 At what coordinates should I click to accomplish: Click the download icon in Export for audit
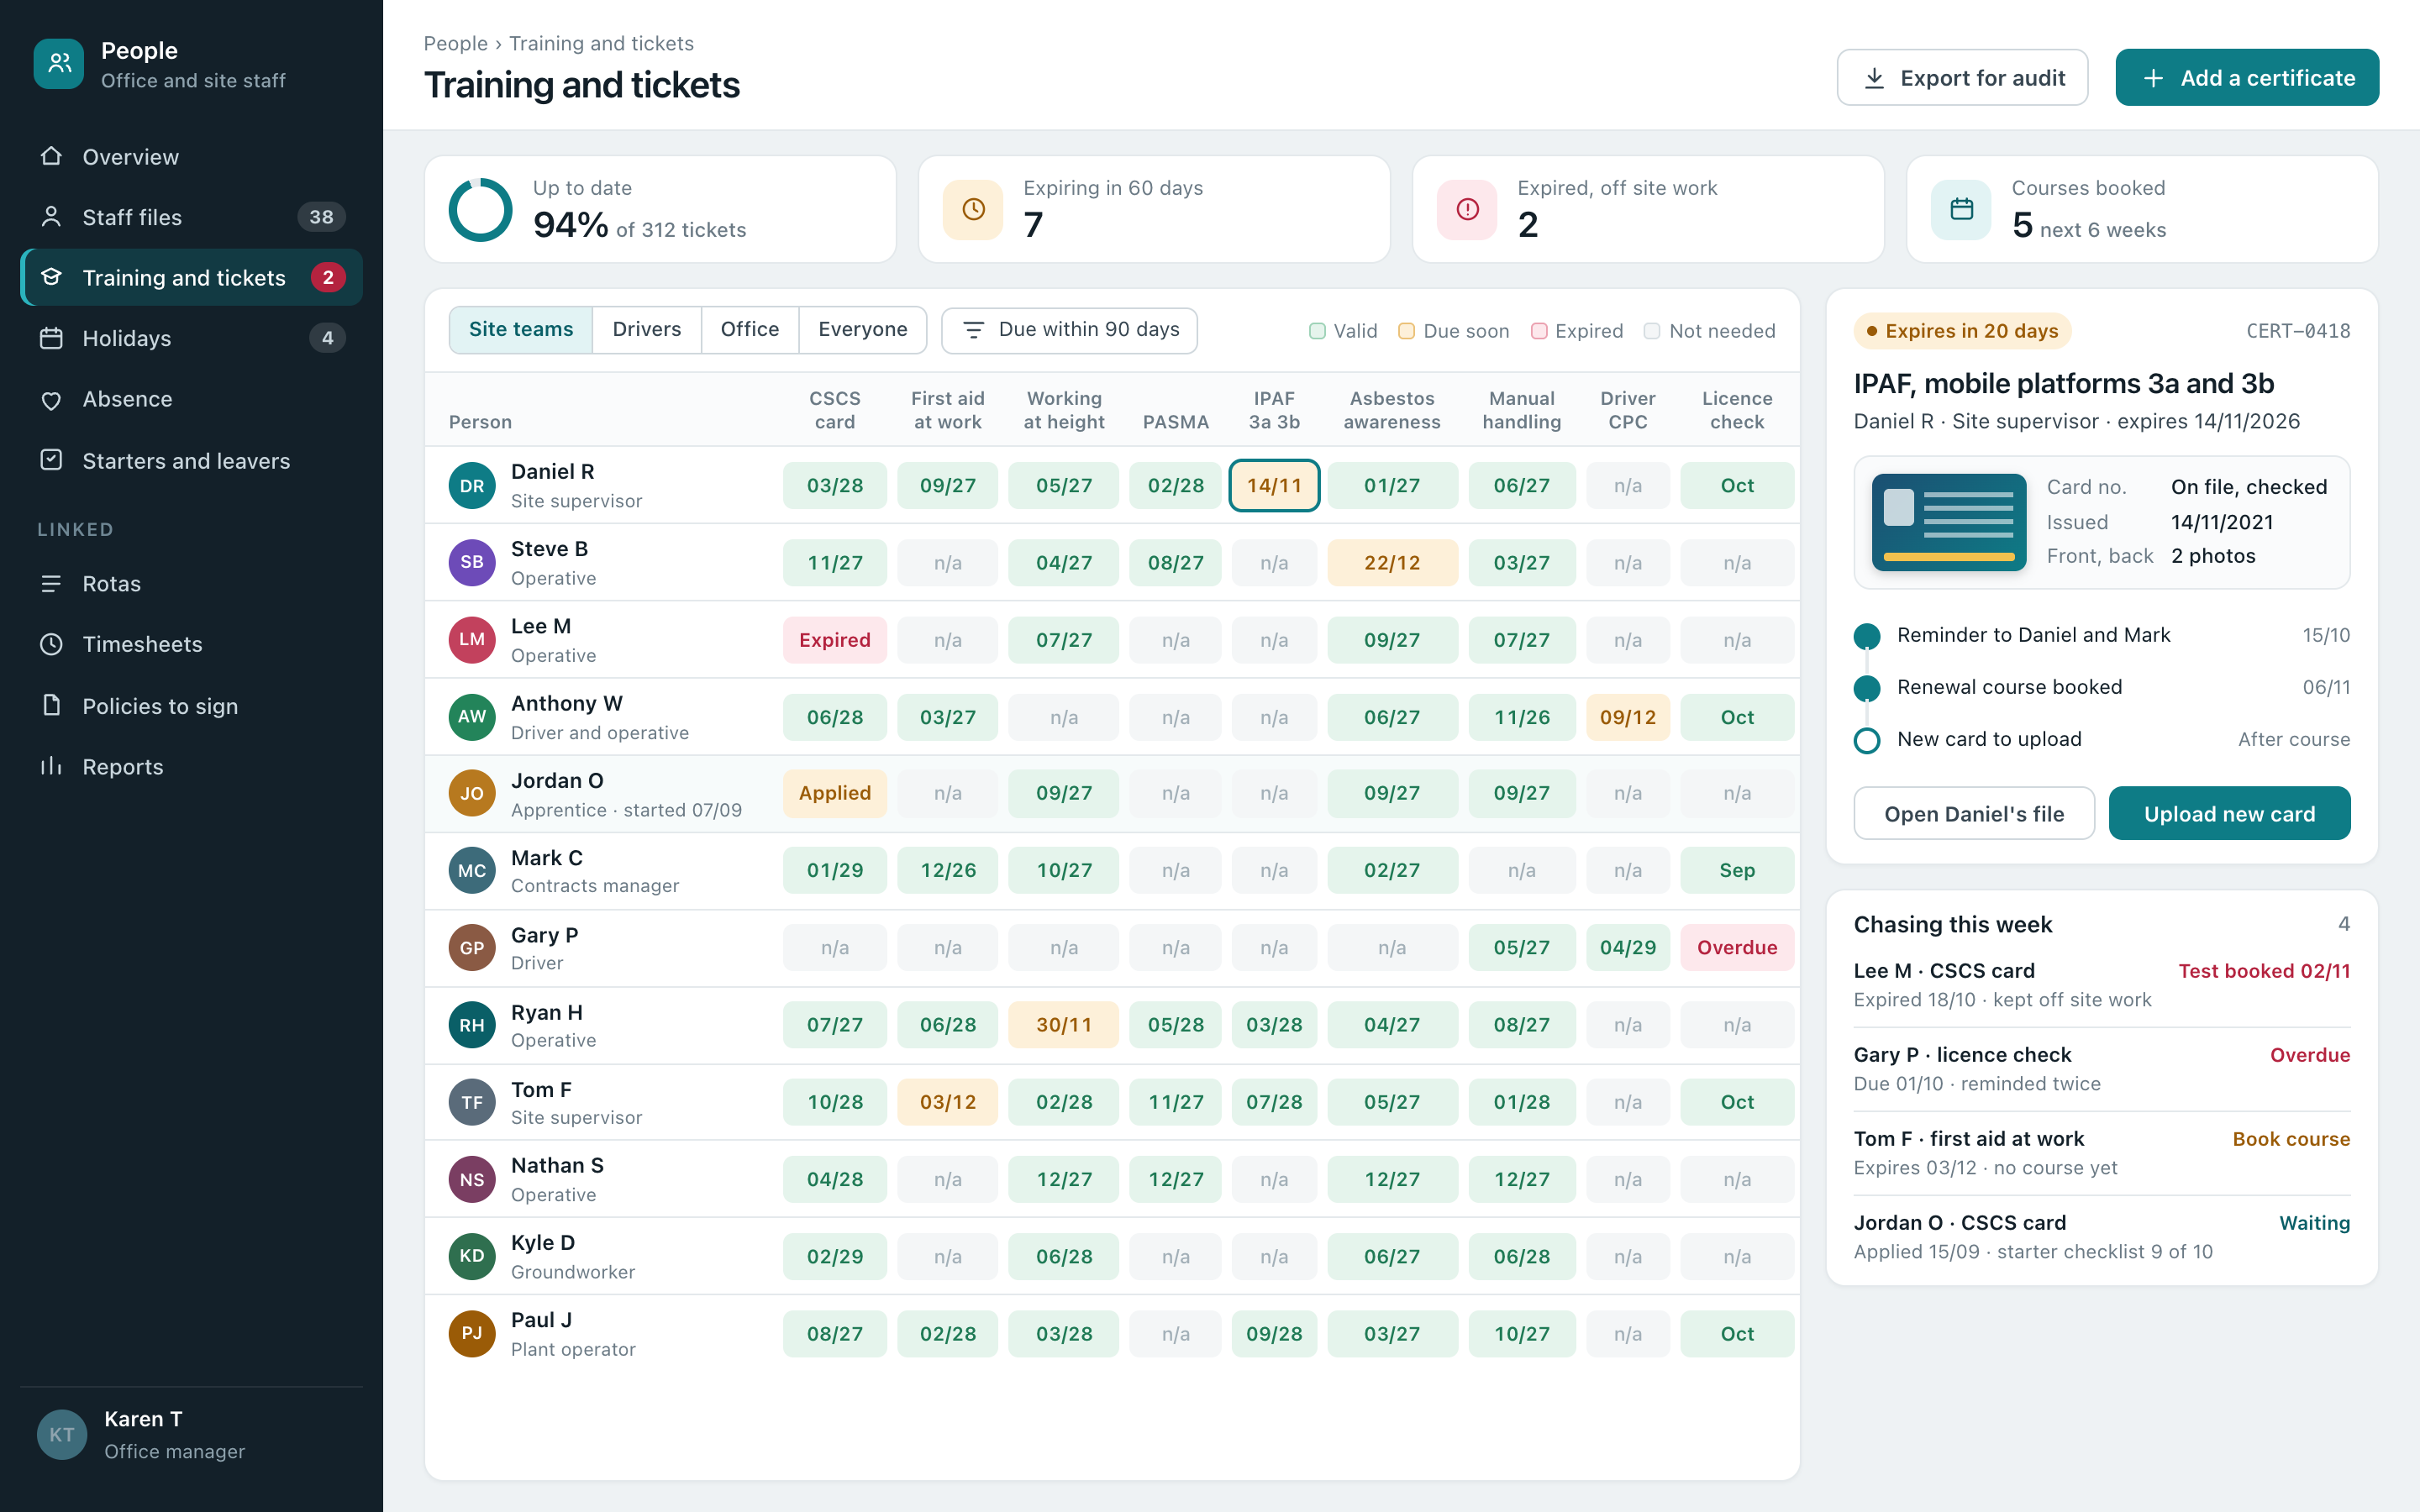[1875, 78]
